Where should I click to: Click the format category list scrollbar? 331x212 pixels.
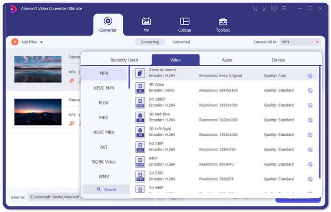click(129, 77)
